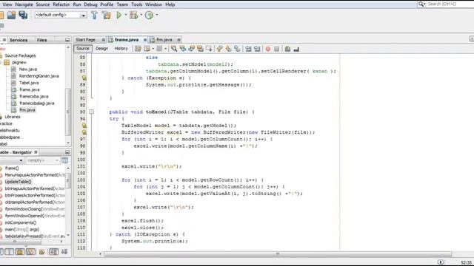This screenshot has width=474, height=266.
Task: Toggle Sort by Source in Navigator footer
Action: [64, 252]
